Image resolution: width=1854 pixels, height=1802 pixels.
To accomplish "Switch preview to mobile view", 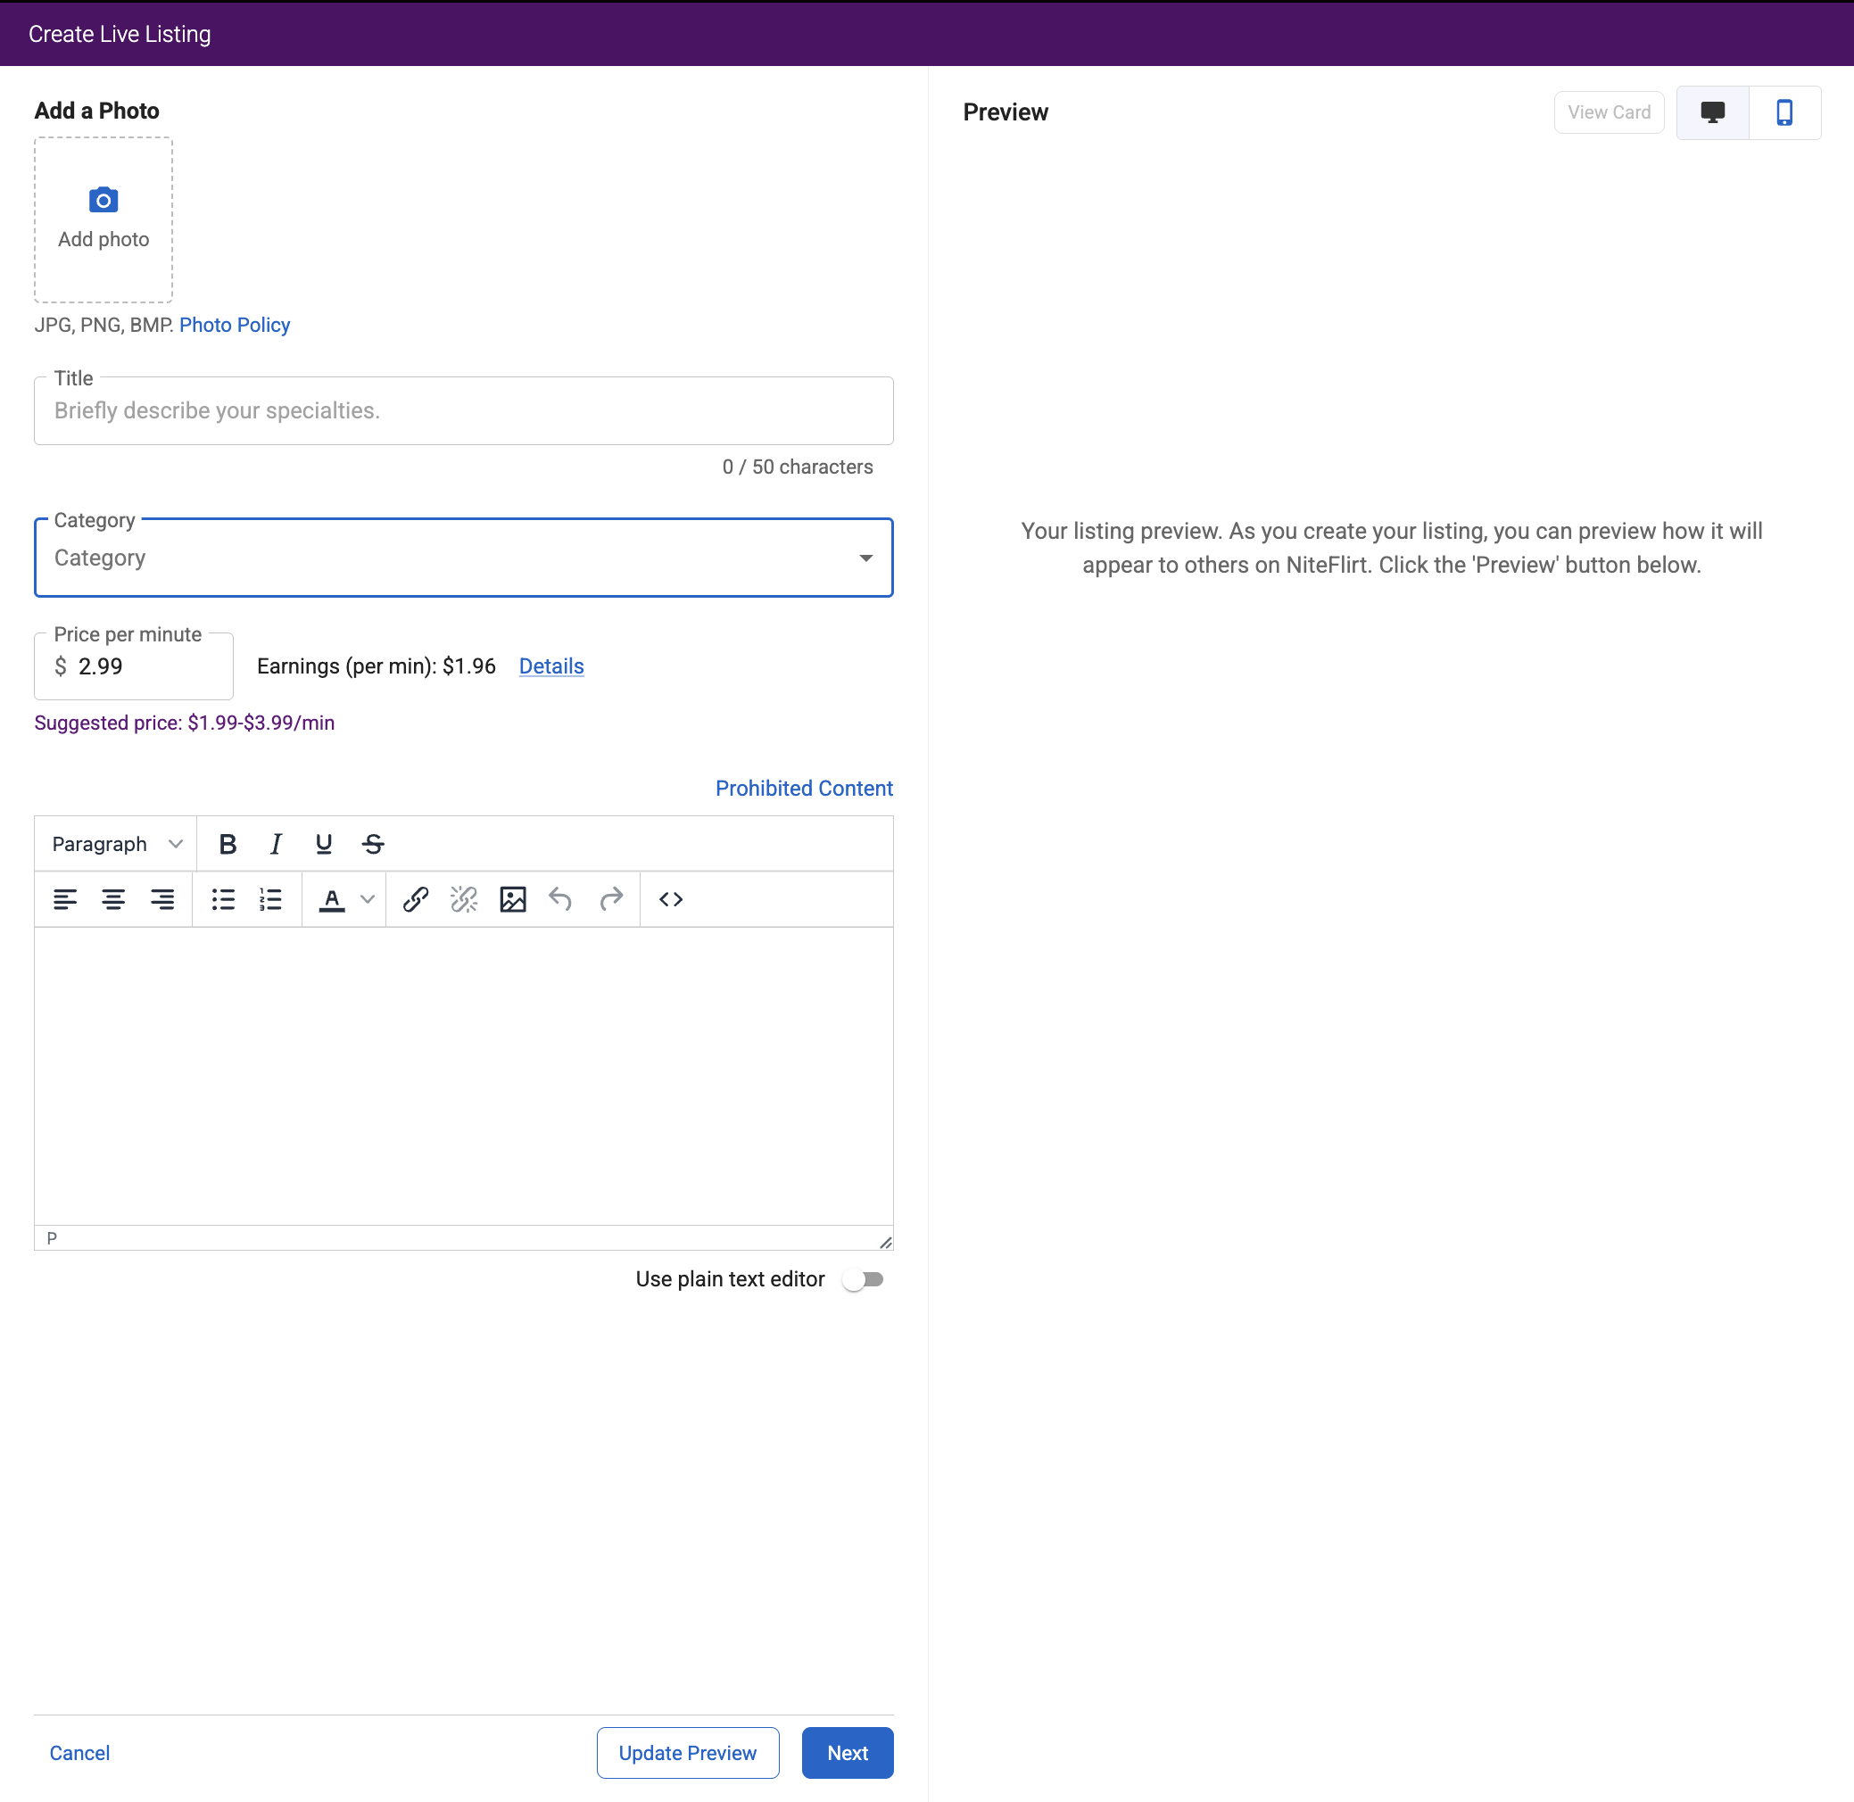I will click(x=1785, y=112).
